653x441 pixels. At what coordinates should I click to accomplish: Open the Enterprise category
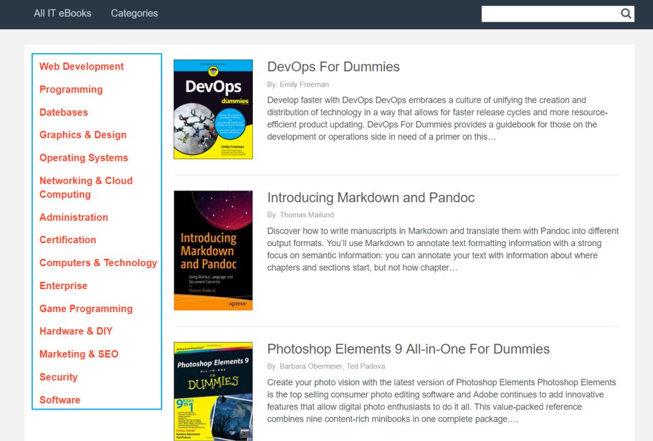[x=63, y=286]
